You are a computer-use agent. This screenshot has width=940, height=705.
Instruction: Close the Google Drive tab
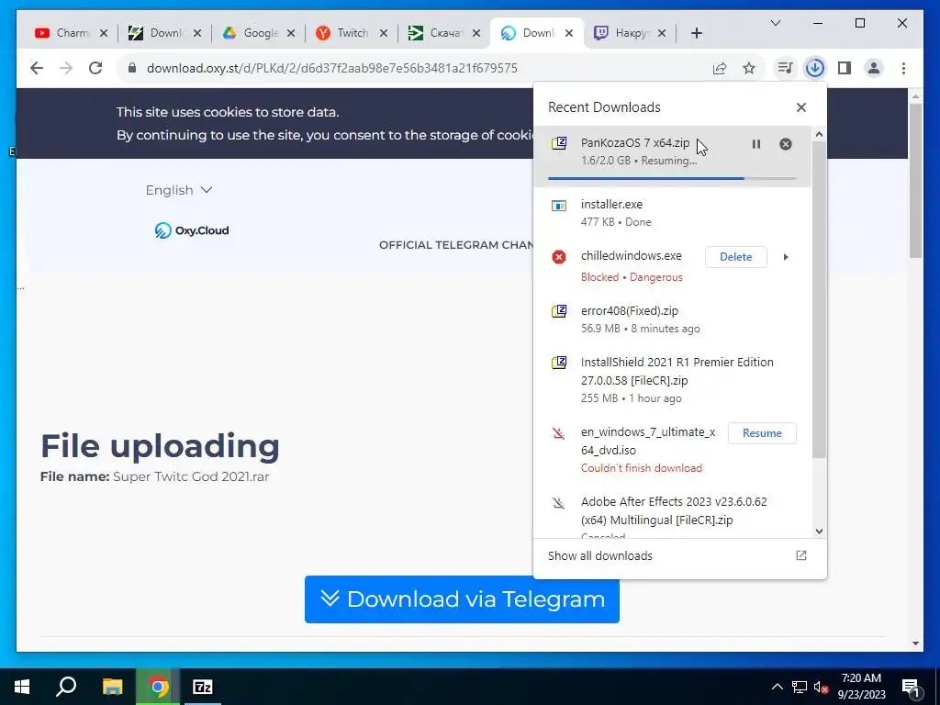coord(291,33)
